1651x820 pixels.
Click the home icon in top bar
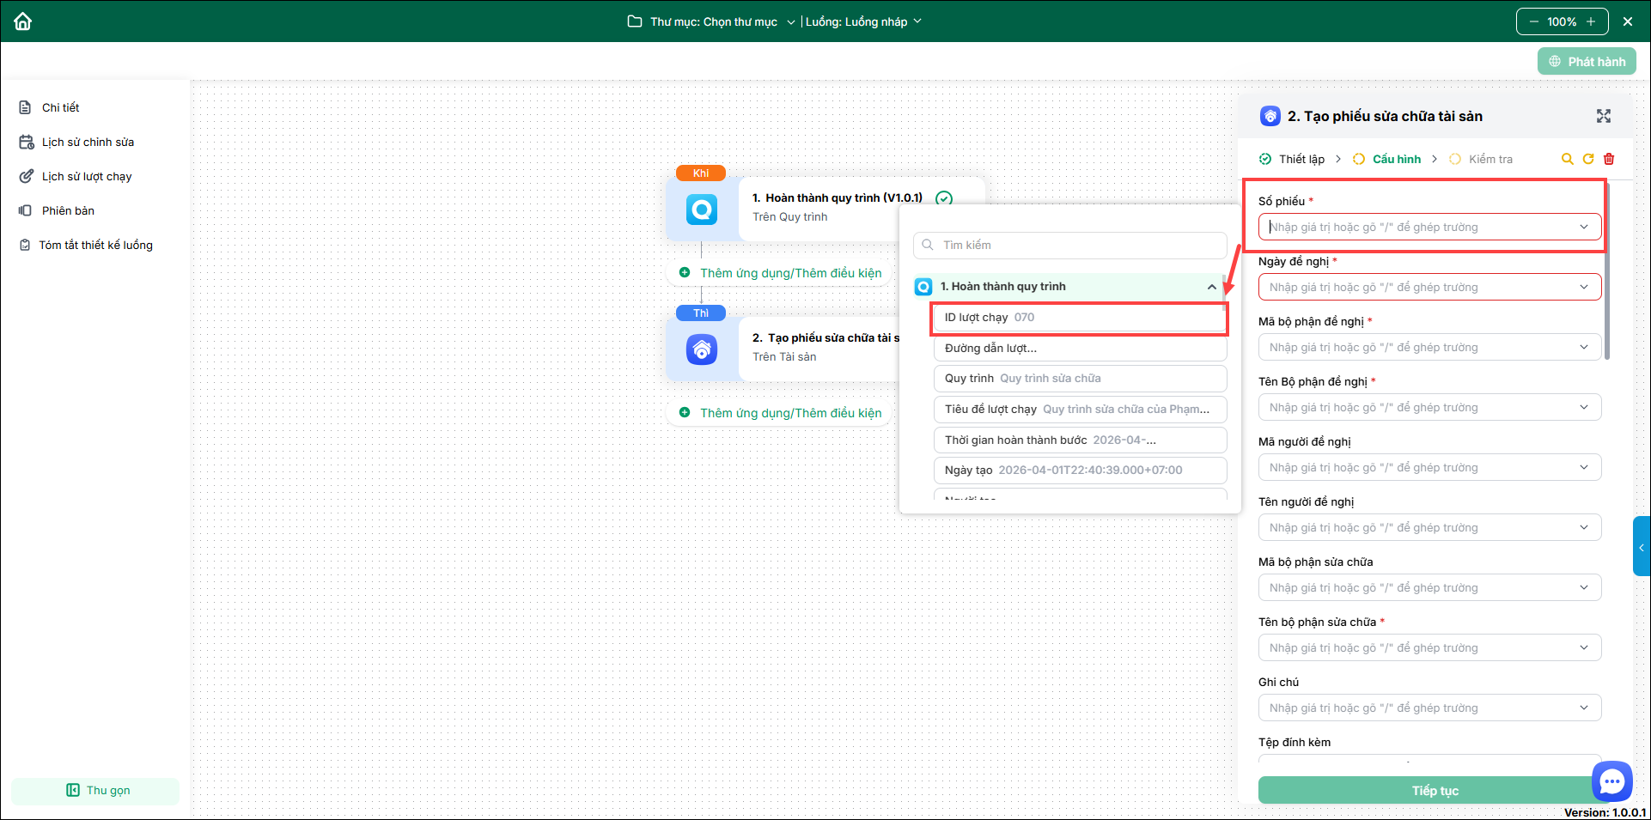pos(23,21)
